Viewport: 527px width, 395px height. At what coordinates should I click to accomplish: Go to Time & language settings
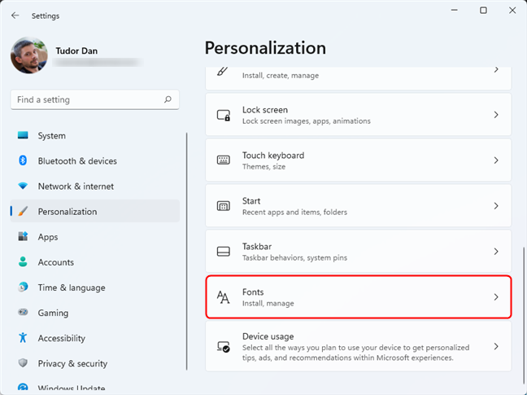coord(95,287)
